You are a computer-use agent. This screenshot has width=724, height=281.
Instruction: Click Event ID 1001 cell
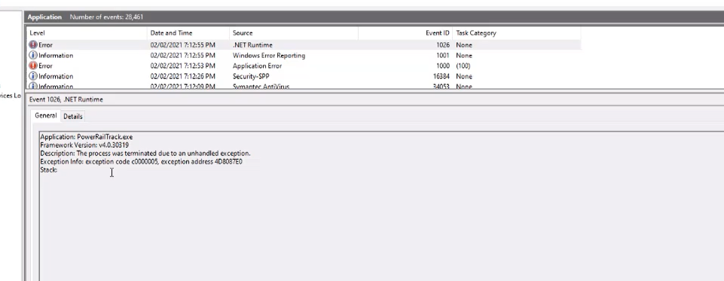coord(443,55)
